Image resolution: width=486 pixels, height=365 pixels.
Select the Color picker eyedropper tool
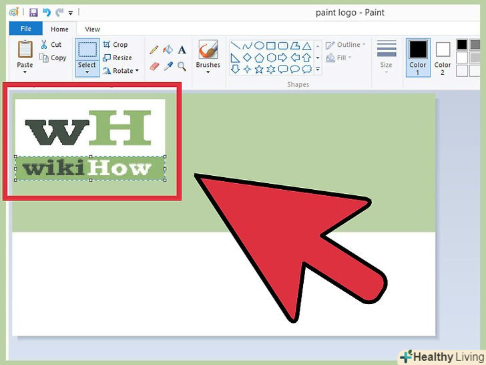(x=168, y=66)
